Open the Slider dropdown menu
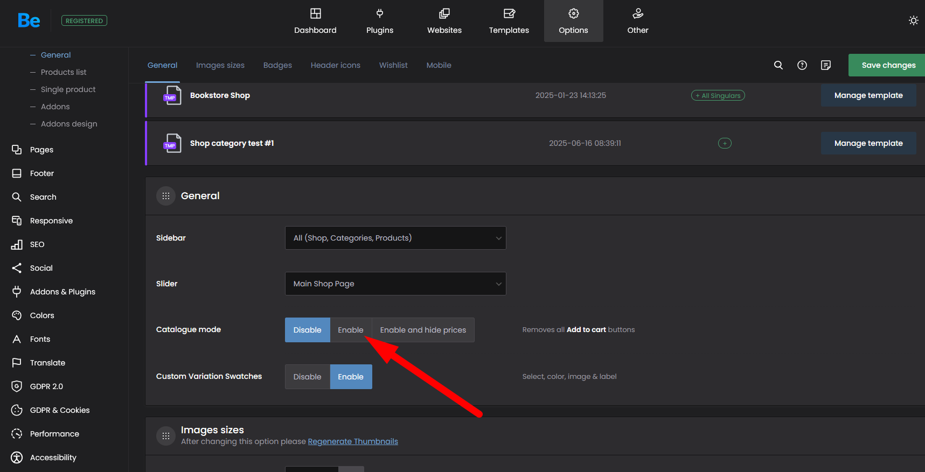 (x=395, y=284)
